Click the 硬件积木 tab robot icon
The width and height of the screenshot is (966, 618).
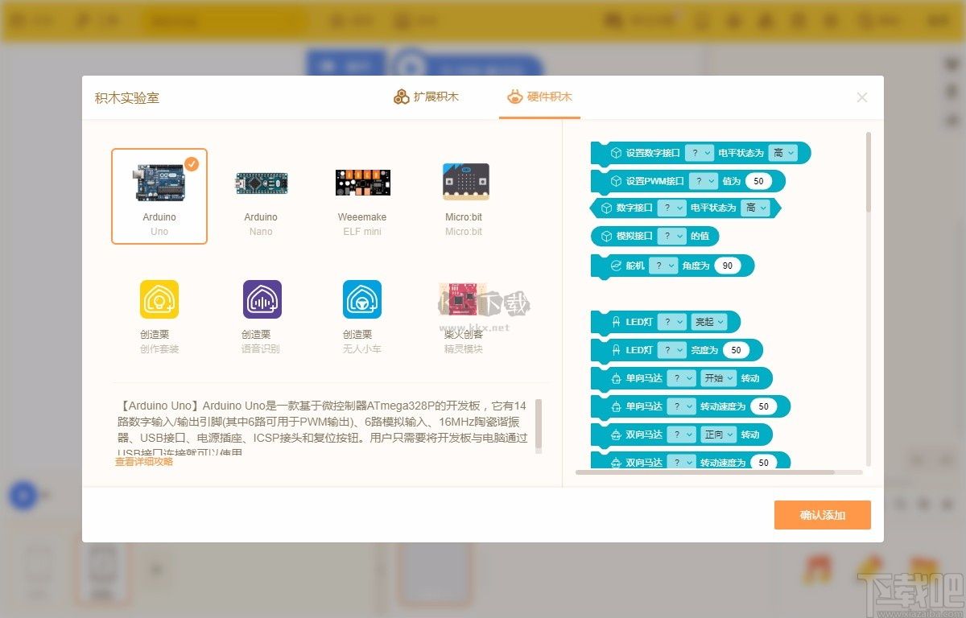click(x=514, y=97)
